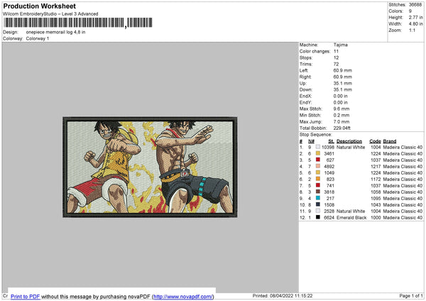Viewport: 426px width, 301px height.
Task: Select the yellow swatch in stop row 2
Action: (318, 153)
